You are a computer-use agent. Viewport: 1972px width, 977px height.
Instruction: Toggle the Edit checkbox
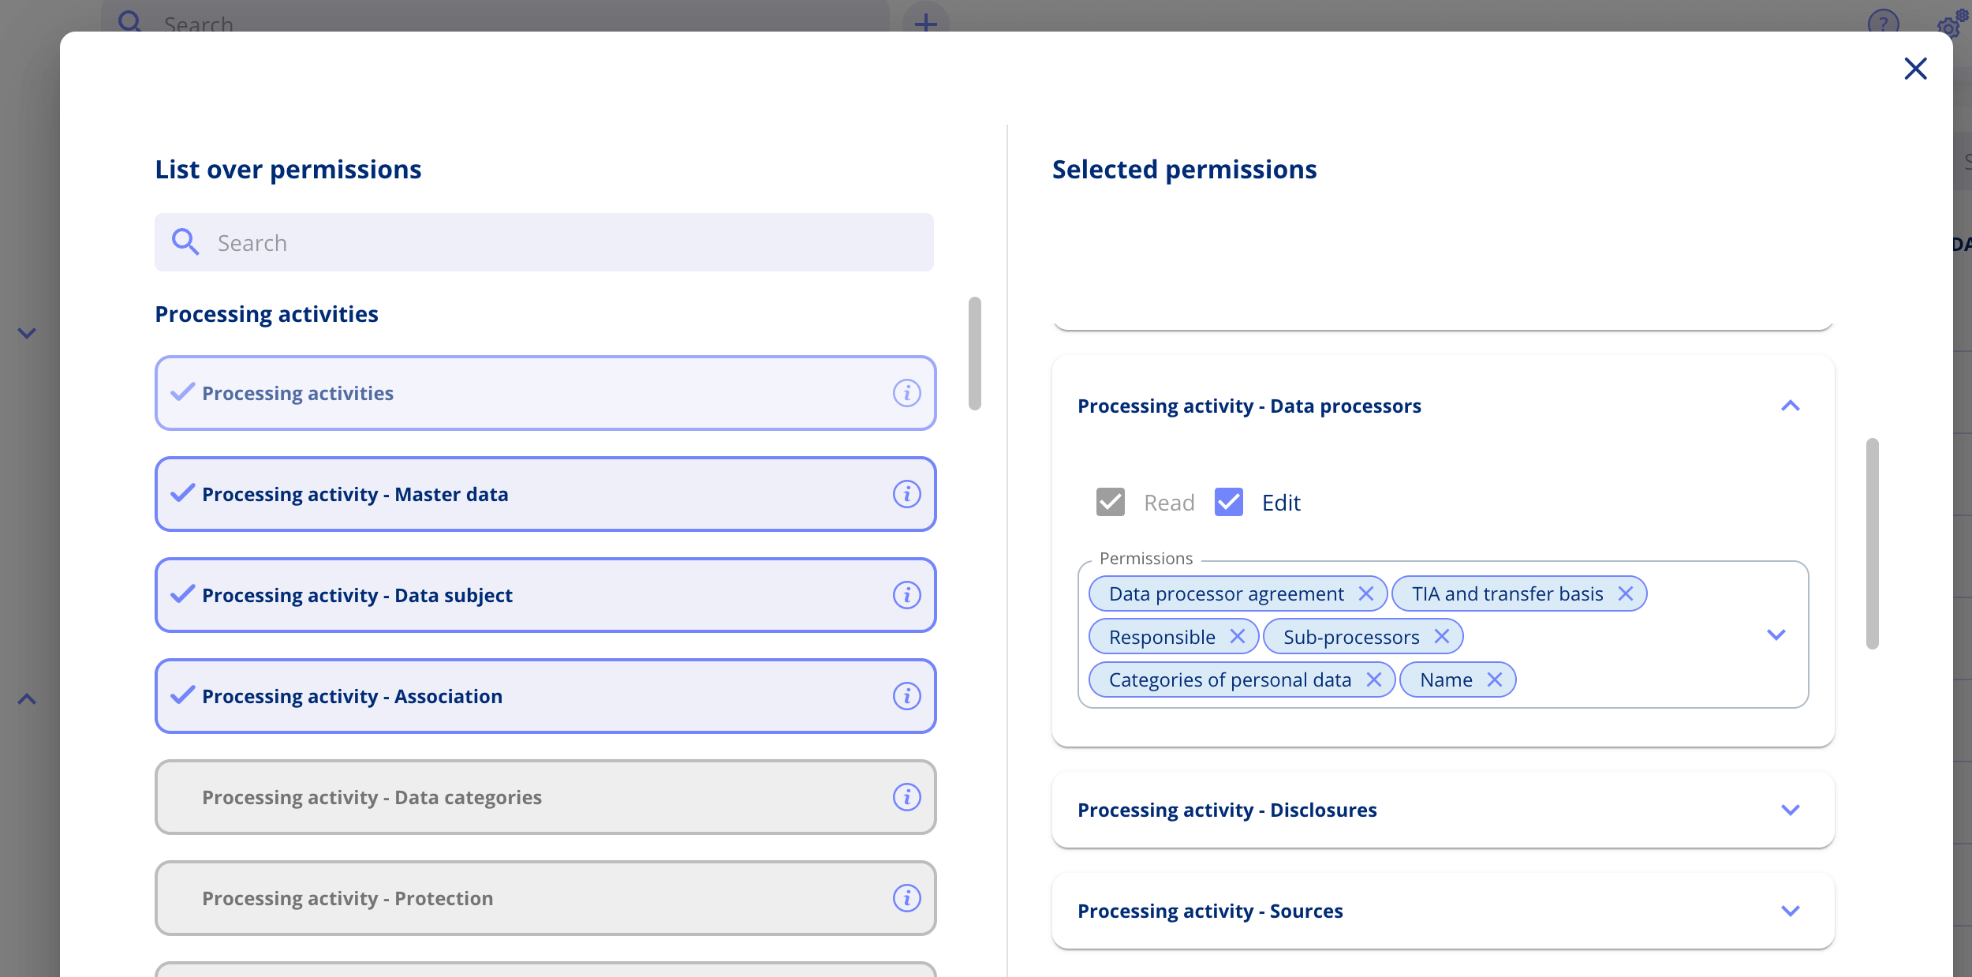pos(1228,502)
